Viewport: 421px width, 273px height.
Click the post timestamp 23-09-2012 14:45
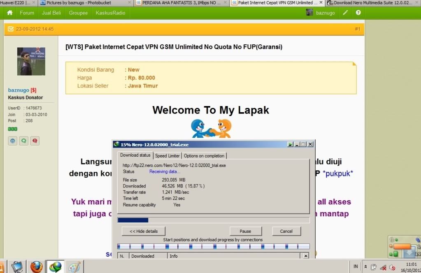(35, 29)
